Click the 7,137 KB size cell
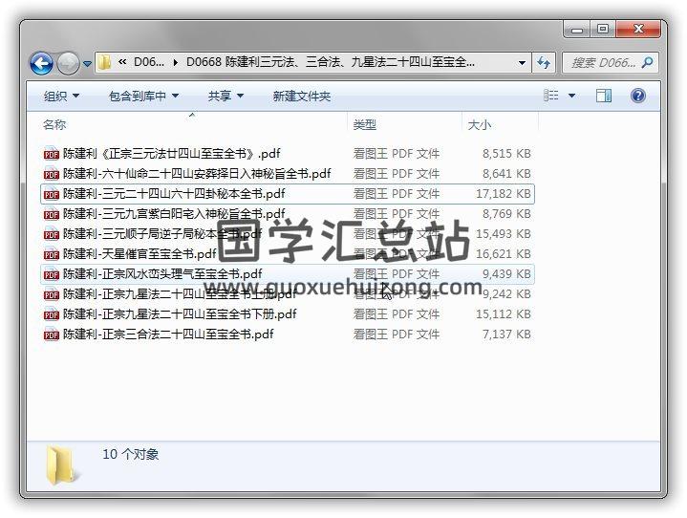This screenshot has width=687, height=518. (506, 335)
